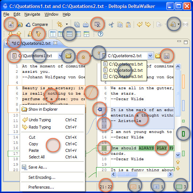Click cursor position 21 : 22 in status bar

pyautogui.click(x=106, y=187)
